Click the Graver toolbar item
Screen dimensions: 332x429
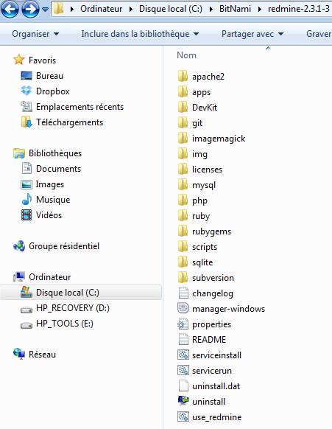point(319,34)
